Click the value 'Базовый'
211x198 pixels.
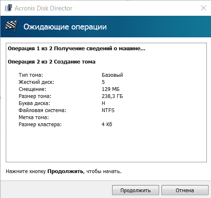(x=112, y=75)
